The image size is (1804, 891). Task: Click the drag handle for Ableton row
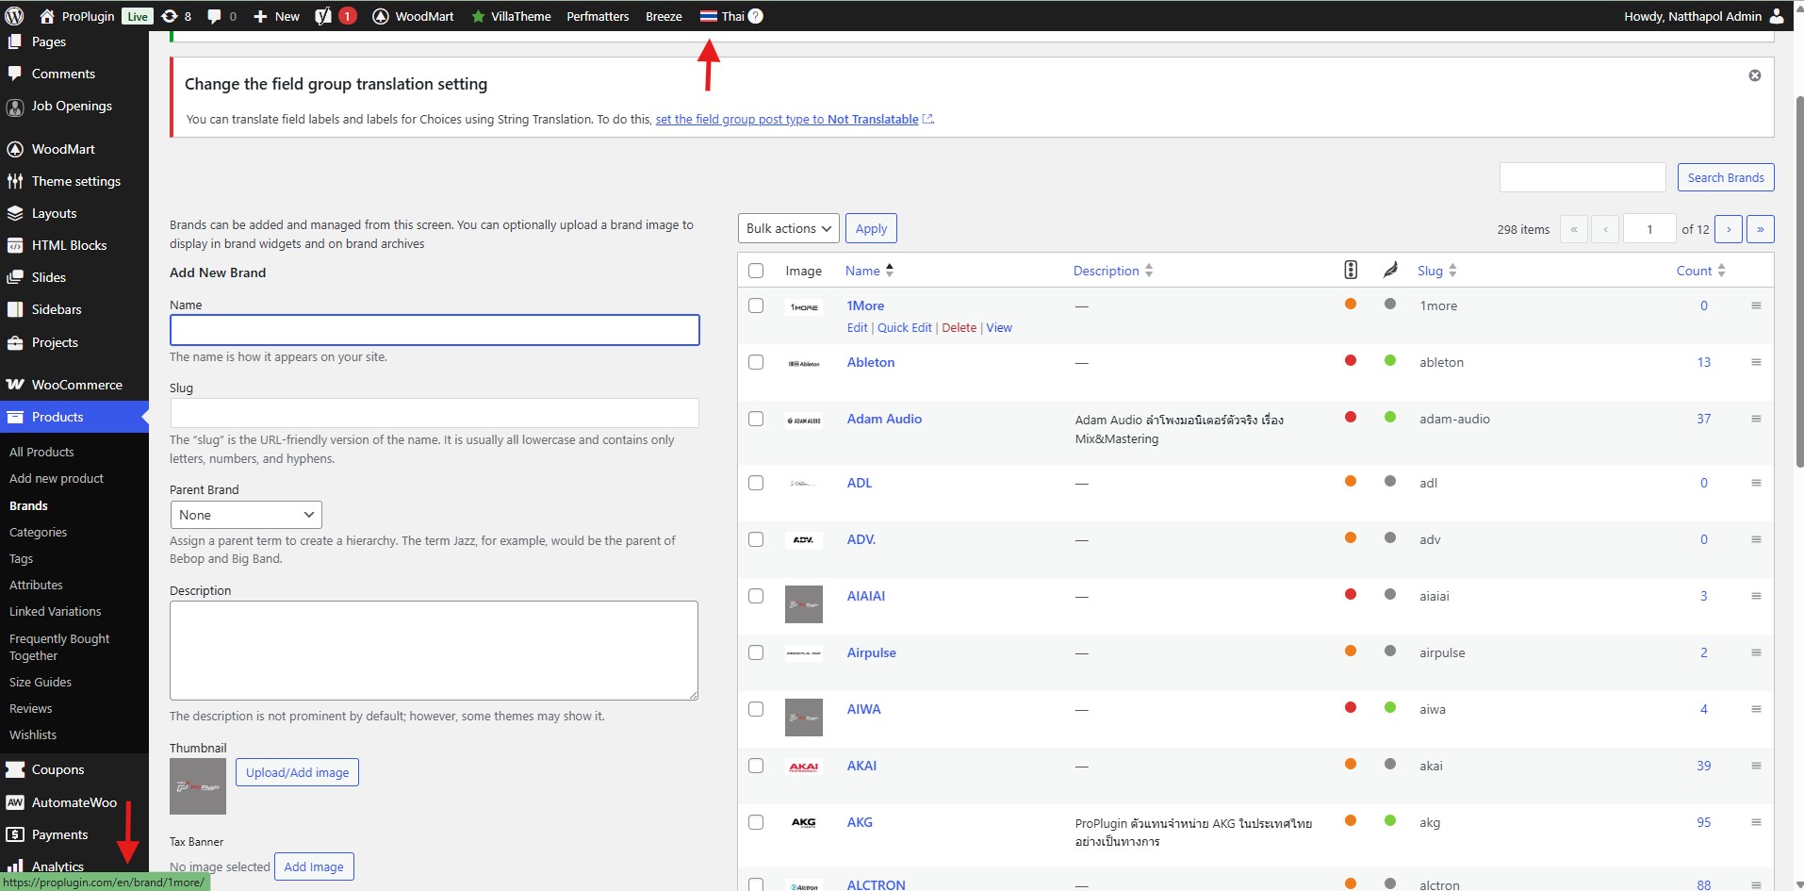(x=1755, y=362)
